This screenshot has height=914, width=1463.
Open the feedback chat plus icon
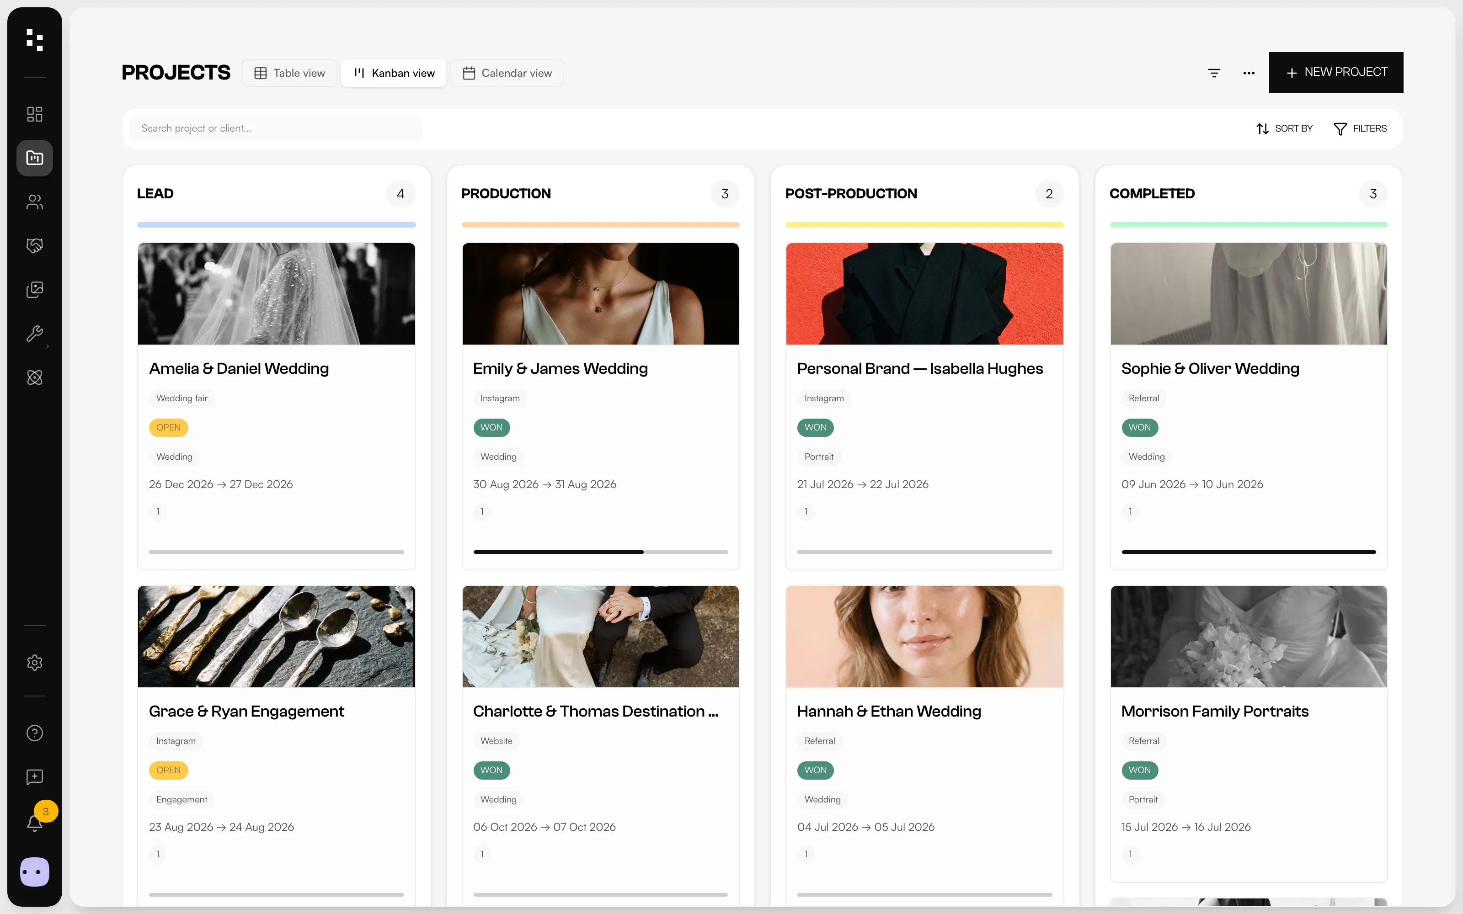[34, 777]
